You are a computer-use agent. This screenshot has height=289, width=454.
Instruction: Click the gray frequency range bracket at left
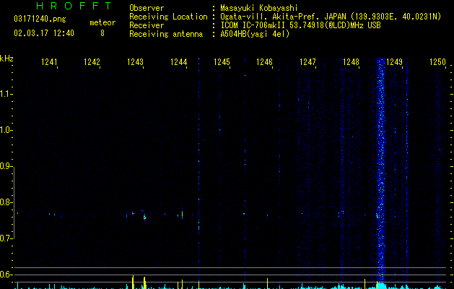click(x=14, y=202)
